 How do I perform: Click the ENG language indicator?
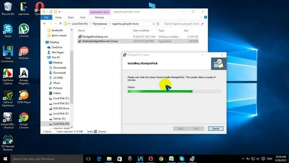[270, 159]
